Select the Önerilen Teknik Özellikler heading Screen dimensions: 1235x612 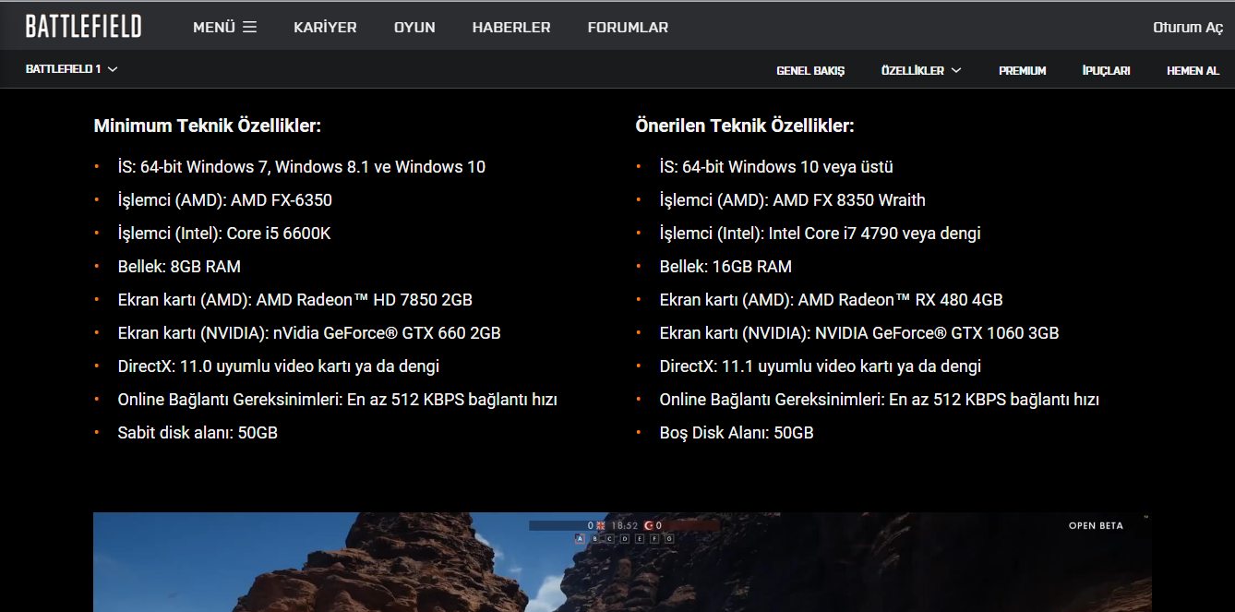(x=745, y=126)
